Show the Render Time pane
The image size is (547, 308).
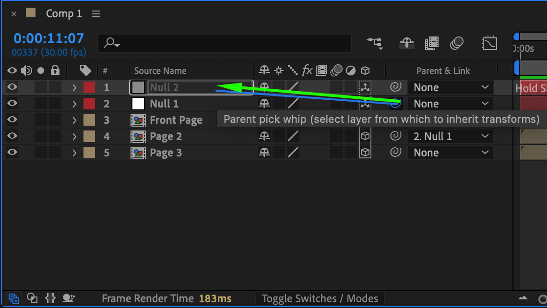coord(69,298)
